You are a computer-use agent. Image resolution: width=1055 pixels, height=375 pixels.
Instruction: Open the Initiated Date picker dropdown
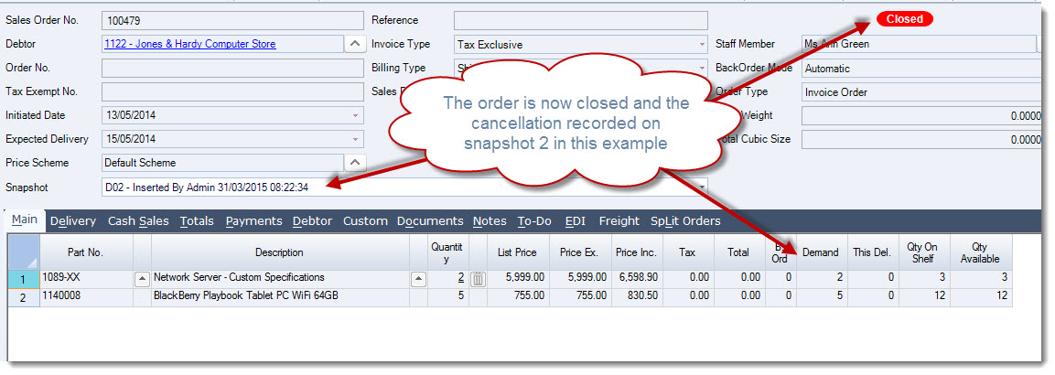coord(356,115)
